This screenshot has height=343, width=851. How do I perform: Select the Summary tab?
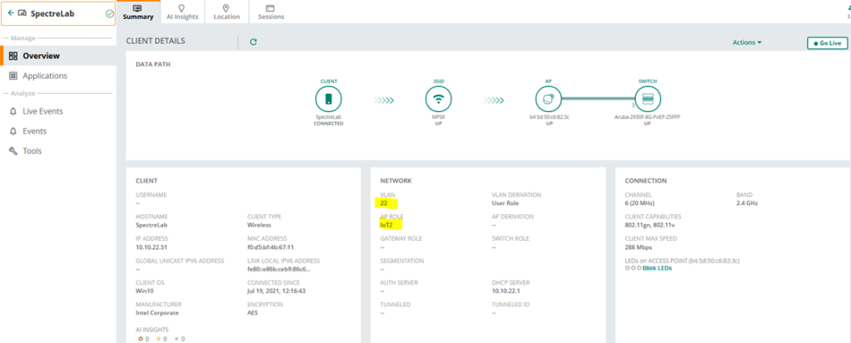[x=137, y=12]
